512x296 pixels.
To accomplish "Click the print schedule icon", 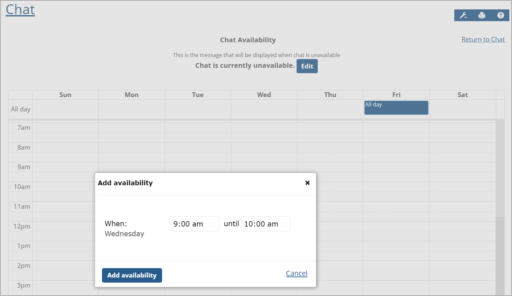I will coord(482,15).
